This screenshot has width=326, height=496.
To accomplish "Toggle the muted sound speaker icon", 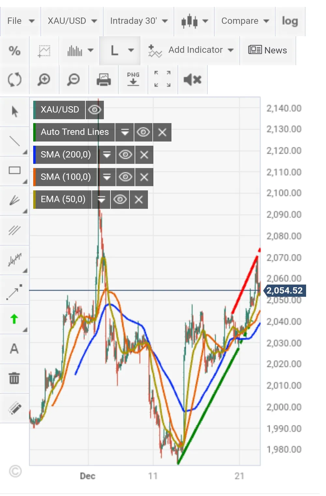I will pyautogui.click(x=192, y=80).
